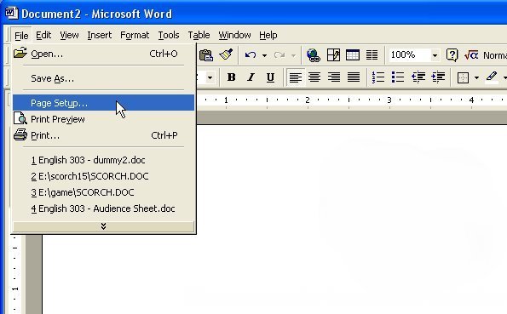Choose Open... from the File menu
The width and height of the screenshot is (507, 314).
(103, 54)
